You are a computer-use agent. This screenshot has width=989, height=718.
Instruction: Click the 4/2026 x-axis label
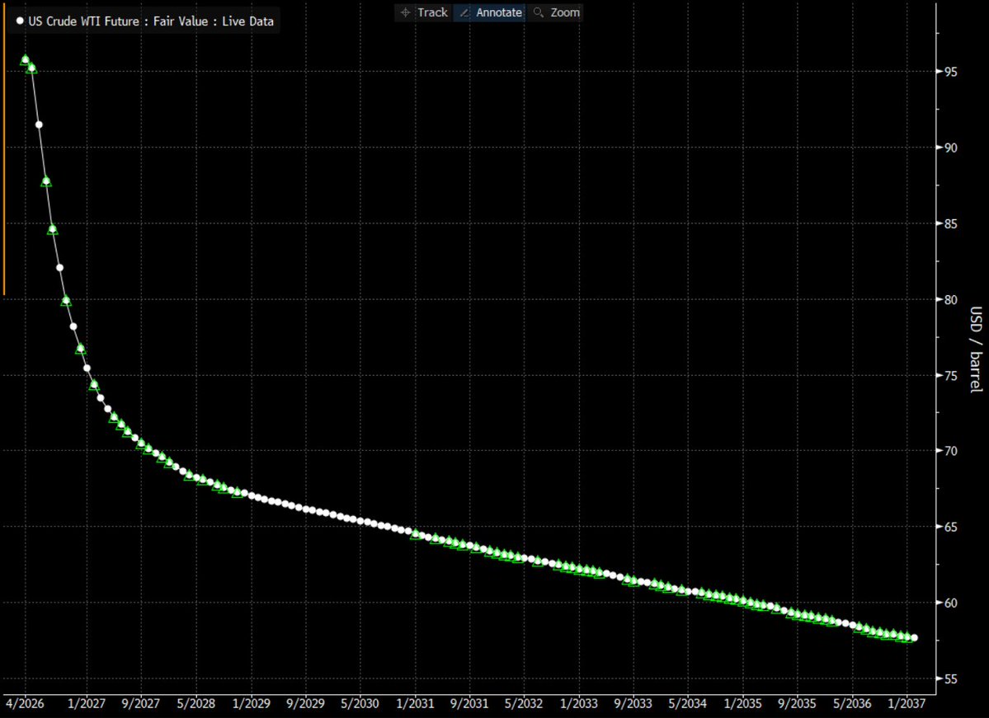click(26, 703)
